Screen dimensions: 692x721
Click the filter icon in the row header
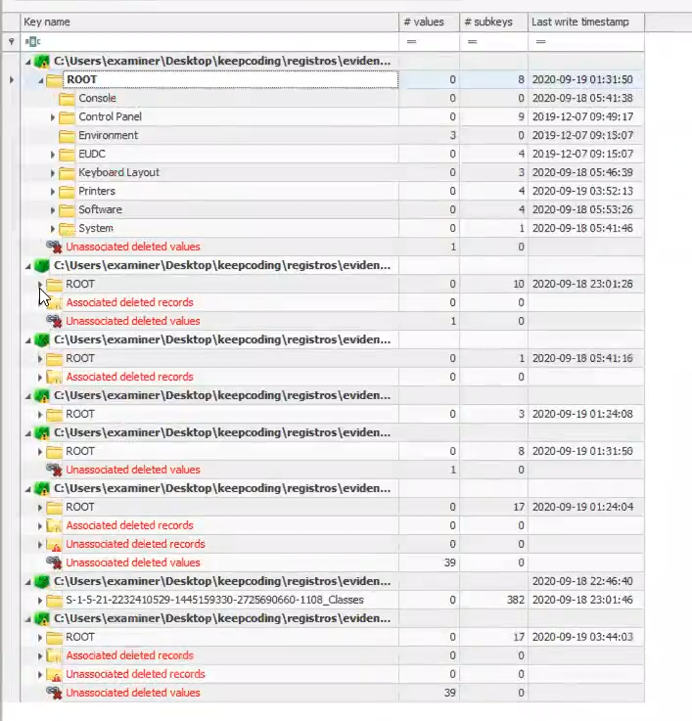pos(12,42)
